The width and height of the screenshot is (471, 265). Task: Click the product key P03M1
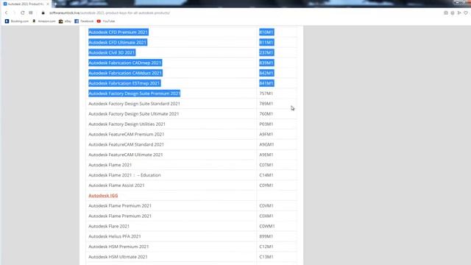point(266,124)
